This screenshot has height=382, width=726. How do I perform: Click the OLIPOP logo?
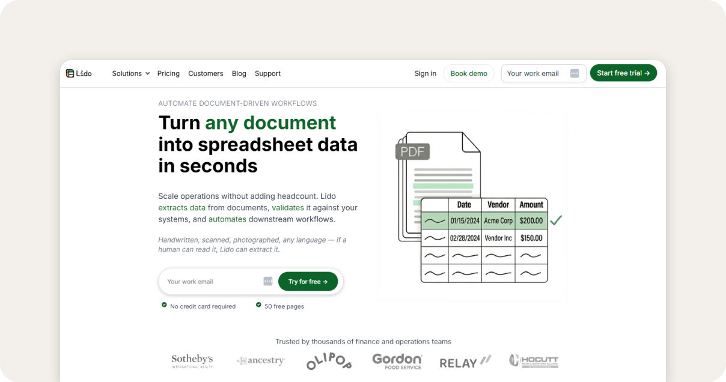[x=329, y=361]
